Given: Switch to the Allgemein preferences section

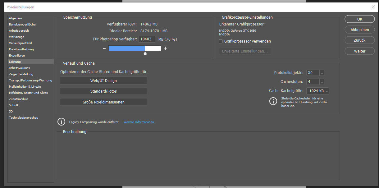Looking at the screenshot, I should (x=16, y=18).
